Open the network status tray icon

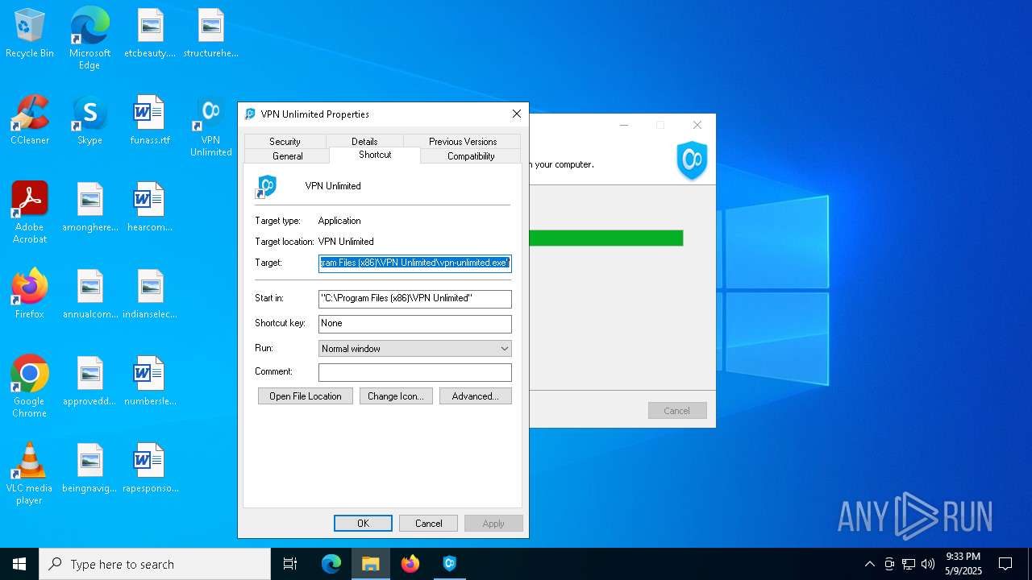pos(909,564)
